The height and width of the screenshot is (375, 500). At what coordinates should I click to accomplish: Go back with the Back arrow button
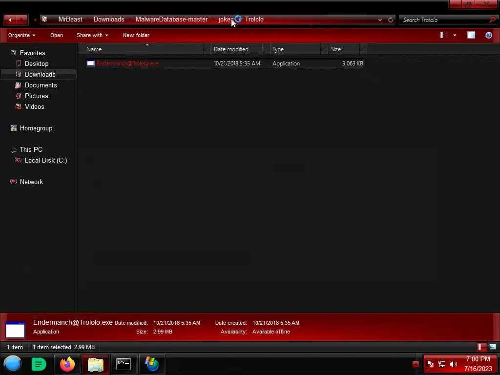point(10,20)
